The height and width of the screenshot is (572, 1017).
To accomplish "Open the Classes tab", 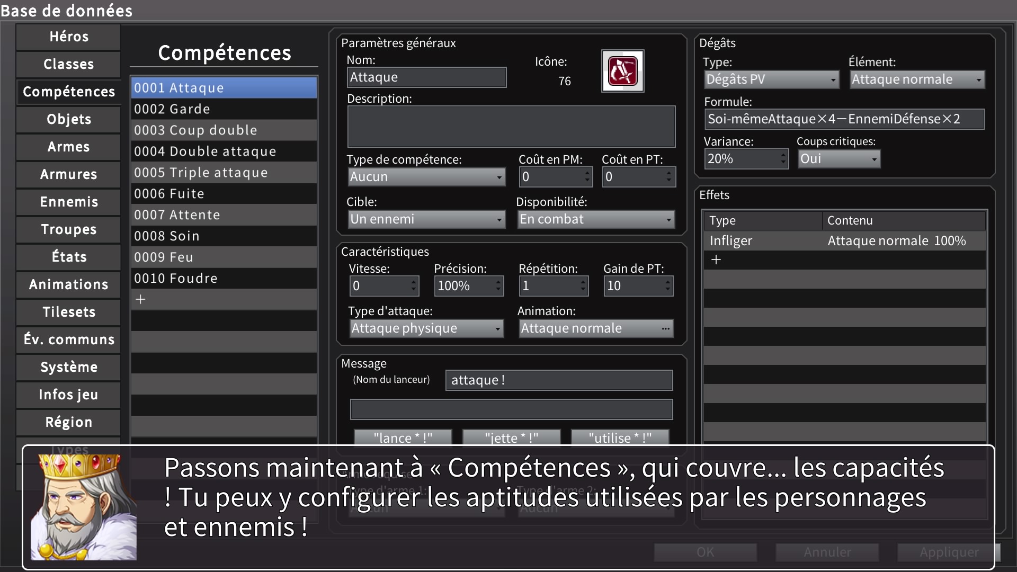I will [69, 64].
